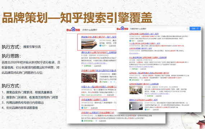Open the 衣柜用什么材料好 result link
205x129 pixels.
[97, 113]
